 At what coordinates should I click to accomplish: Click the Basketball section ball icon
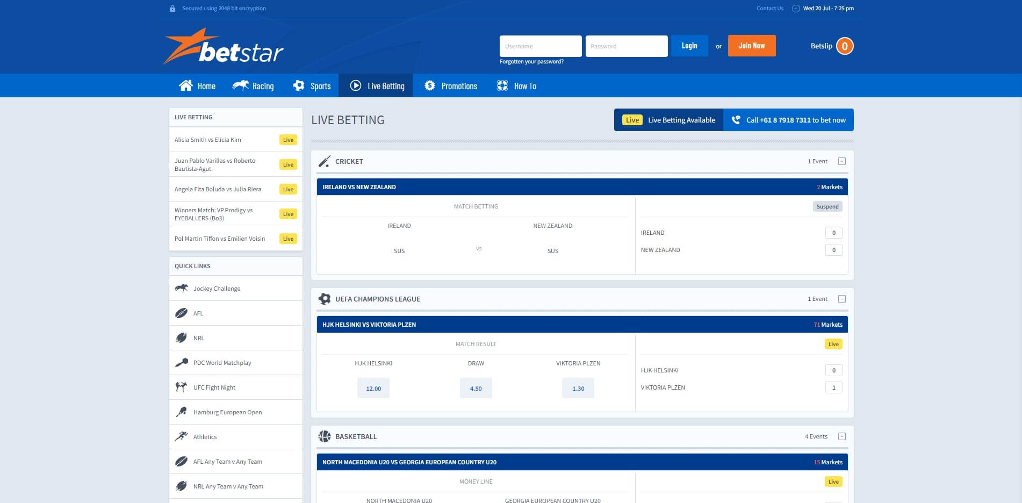[x=325, y=436]
